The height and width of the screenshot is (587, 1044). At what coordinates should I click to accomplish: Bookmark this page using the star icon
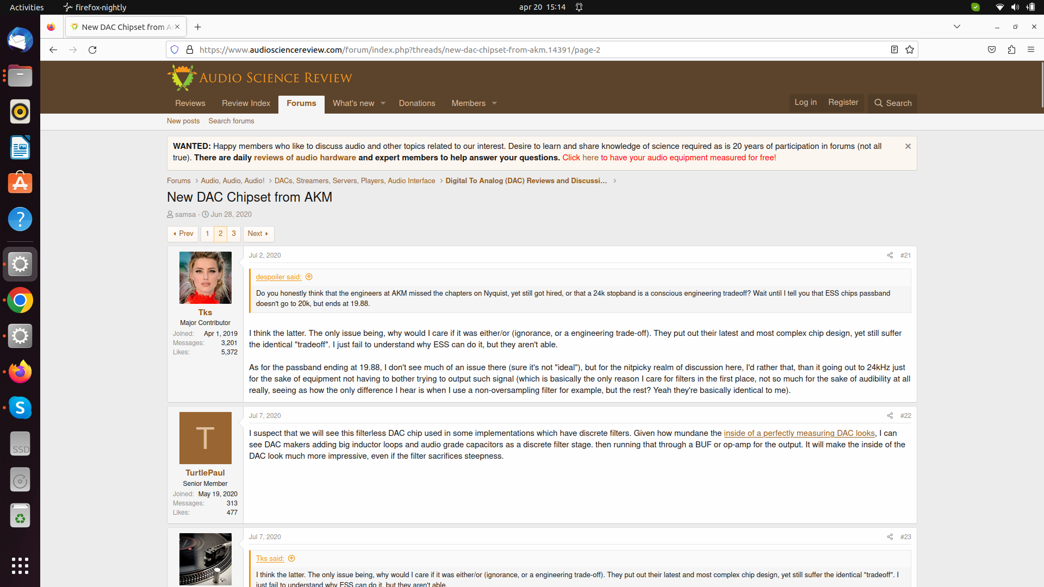coord(910,49)
